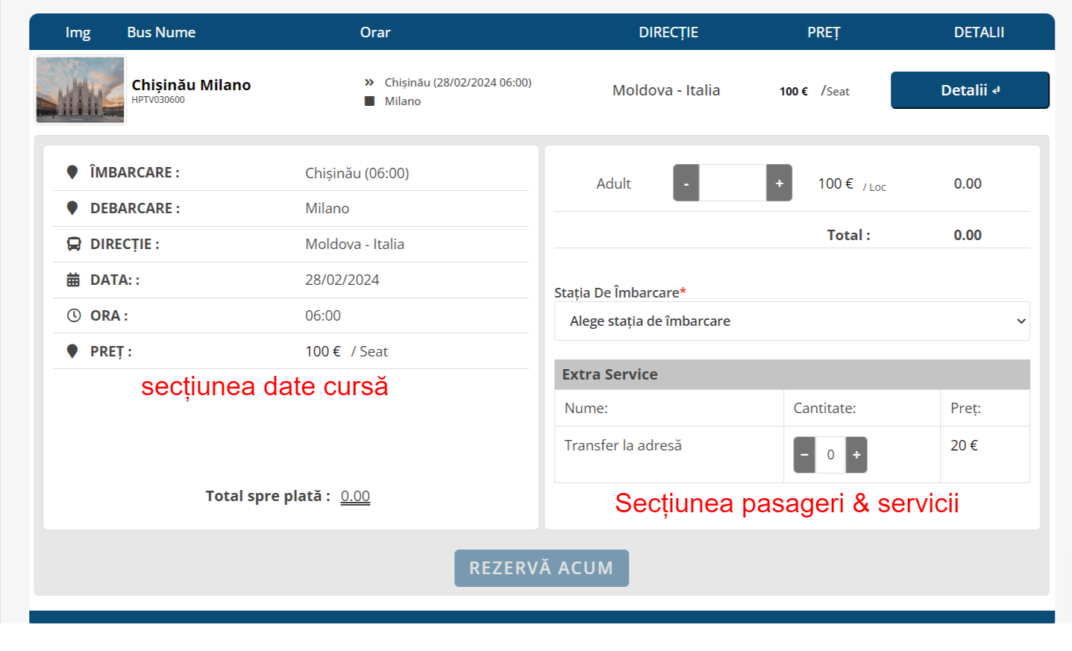Viewport: 1072px width, 651px height.
Task: Click the ÎMBARCARE location pin icon
Action: (72, 172)
